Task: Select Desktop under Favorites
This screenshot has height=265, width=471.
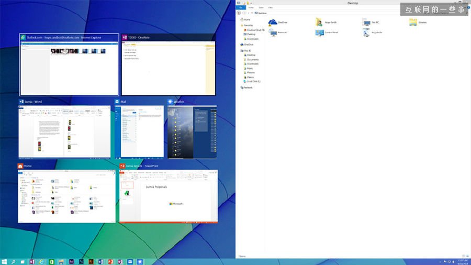Action: pyautogui.click(x=249, y=34)
